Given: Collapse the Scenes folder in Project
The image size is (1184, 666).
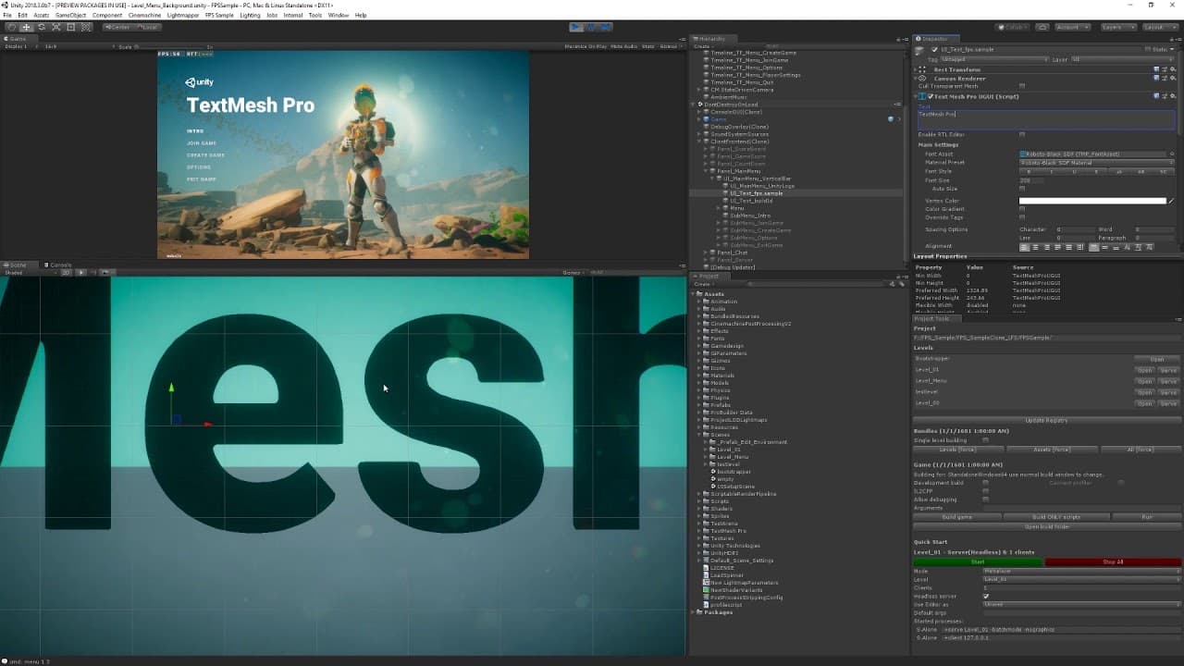Looking at the screenshot, I should (699, 435).
